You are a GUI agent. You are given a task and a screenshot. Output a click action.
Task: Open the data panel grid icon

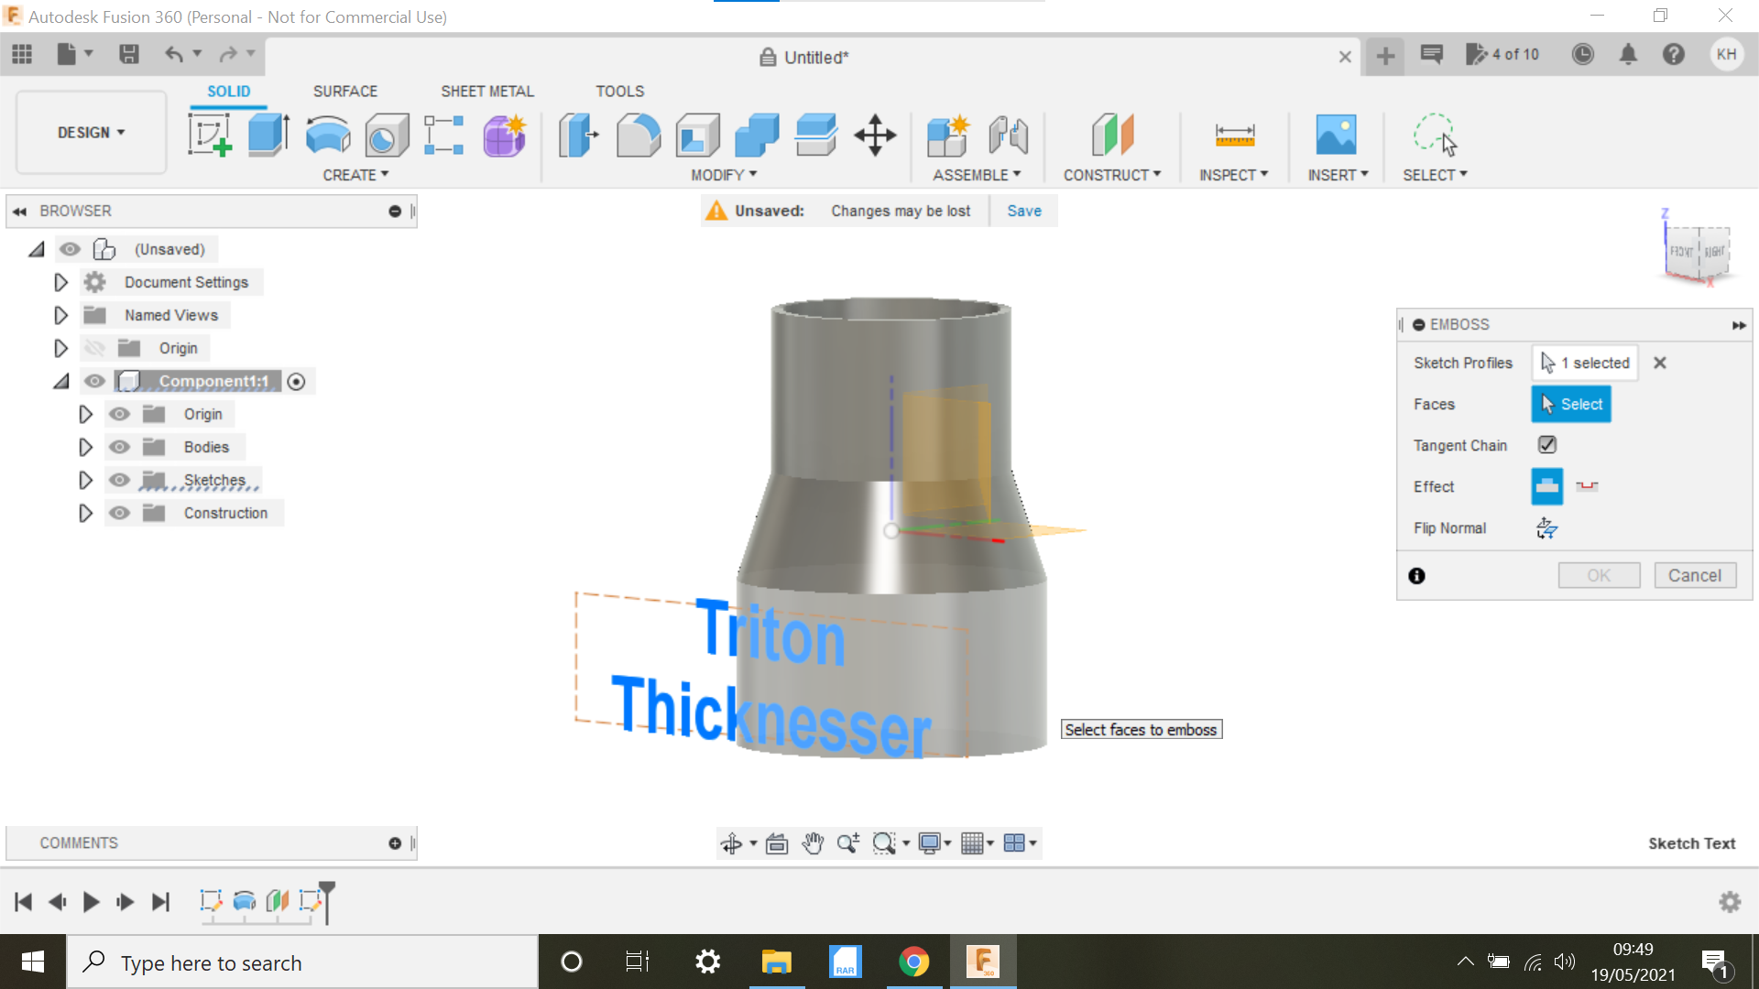pyautogui.click(x=22, y=55)
